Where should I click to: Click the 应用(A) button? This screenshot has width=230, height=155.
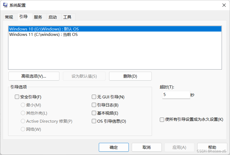pyautogui.click(x=180, y=147)
